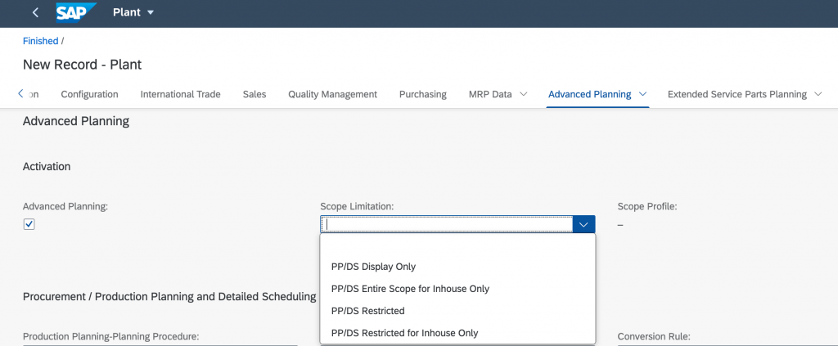This screenshot has width=838, height=346.
Task: Expand the Advanced Planning tab chevron
Action: (x=643, y=94)
